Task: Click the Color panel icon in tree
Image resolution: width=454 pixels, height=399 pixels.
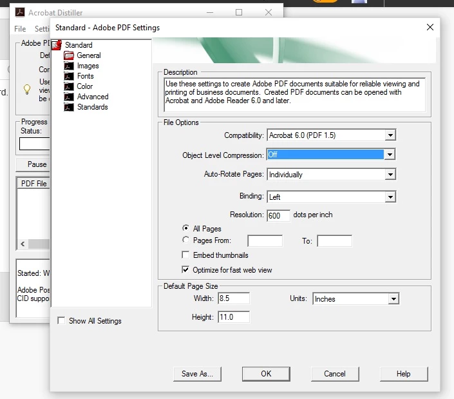Action: (69, 86)
